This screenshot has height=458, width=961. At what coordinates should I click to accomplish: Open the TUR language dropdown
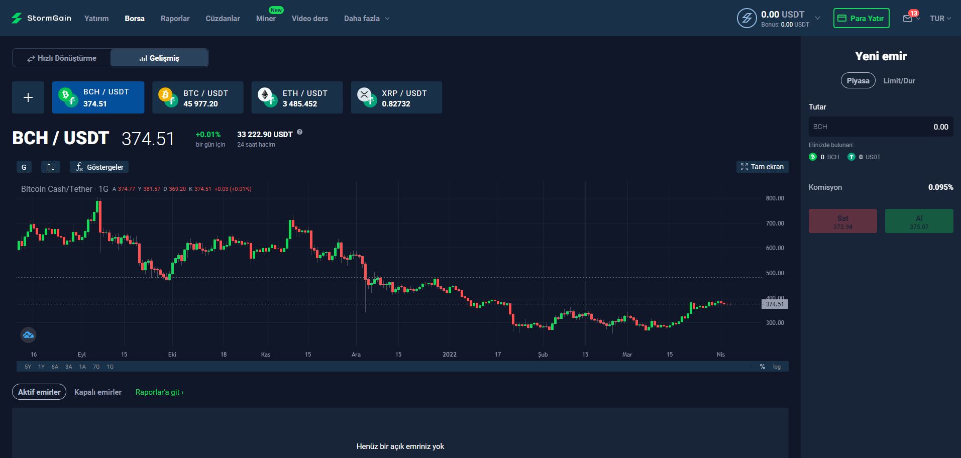(940, 19)
